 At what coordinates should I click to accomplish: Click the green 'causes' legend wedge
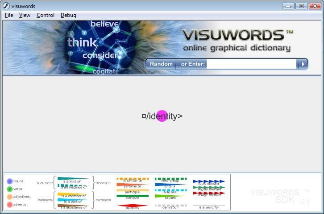coord(170,196)
